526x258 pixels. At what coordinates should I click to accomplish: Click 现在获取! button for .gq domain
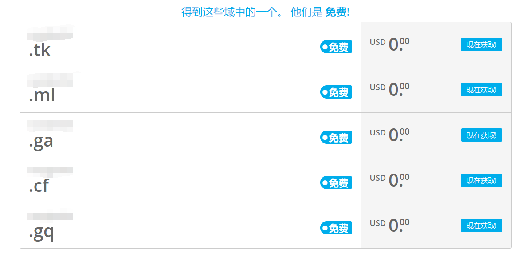pos(481,226)
